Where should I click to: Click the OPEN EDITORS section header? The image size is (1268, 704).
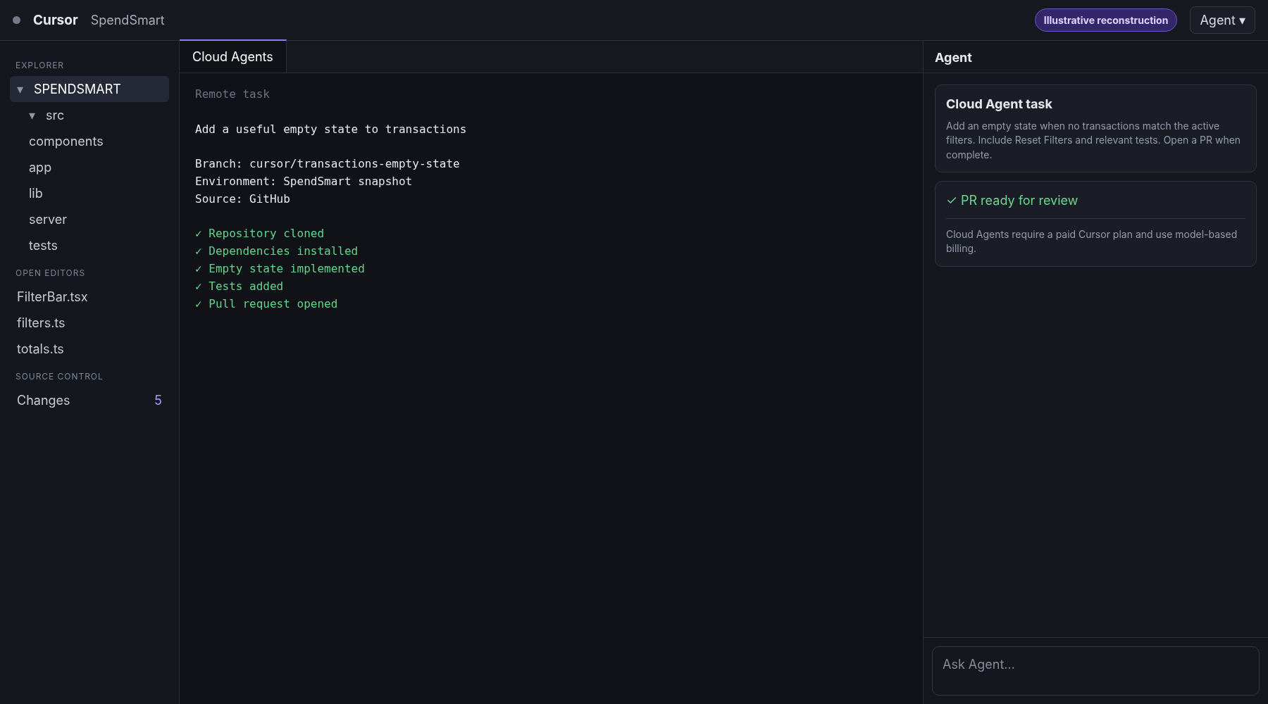click(x=50, y=273)
